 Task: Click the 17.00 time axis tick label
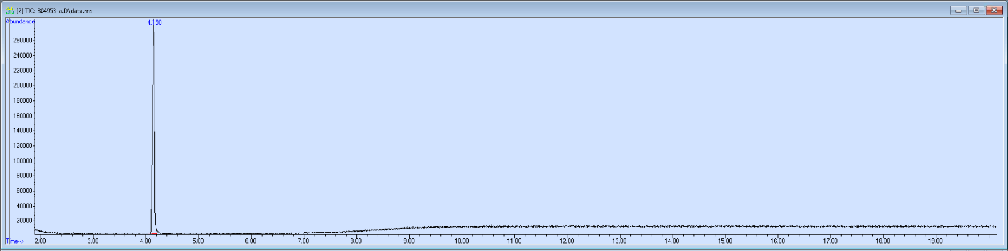click(830, 241)
